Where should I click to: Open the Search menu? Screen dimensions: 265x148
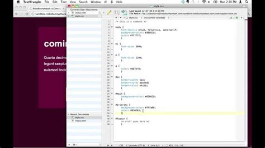[x=83, y=2]
